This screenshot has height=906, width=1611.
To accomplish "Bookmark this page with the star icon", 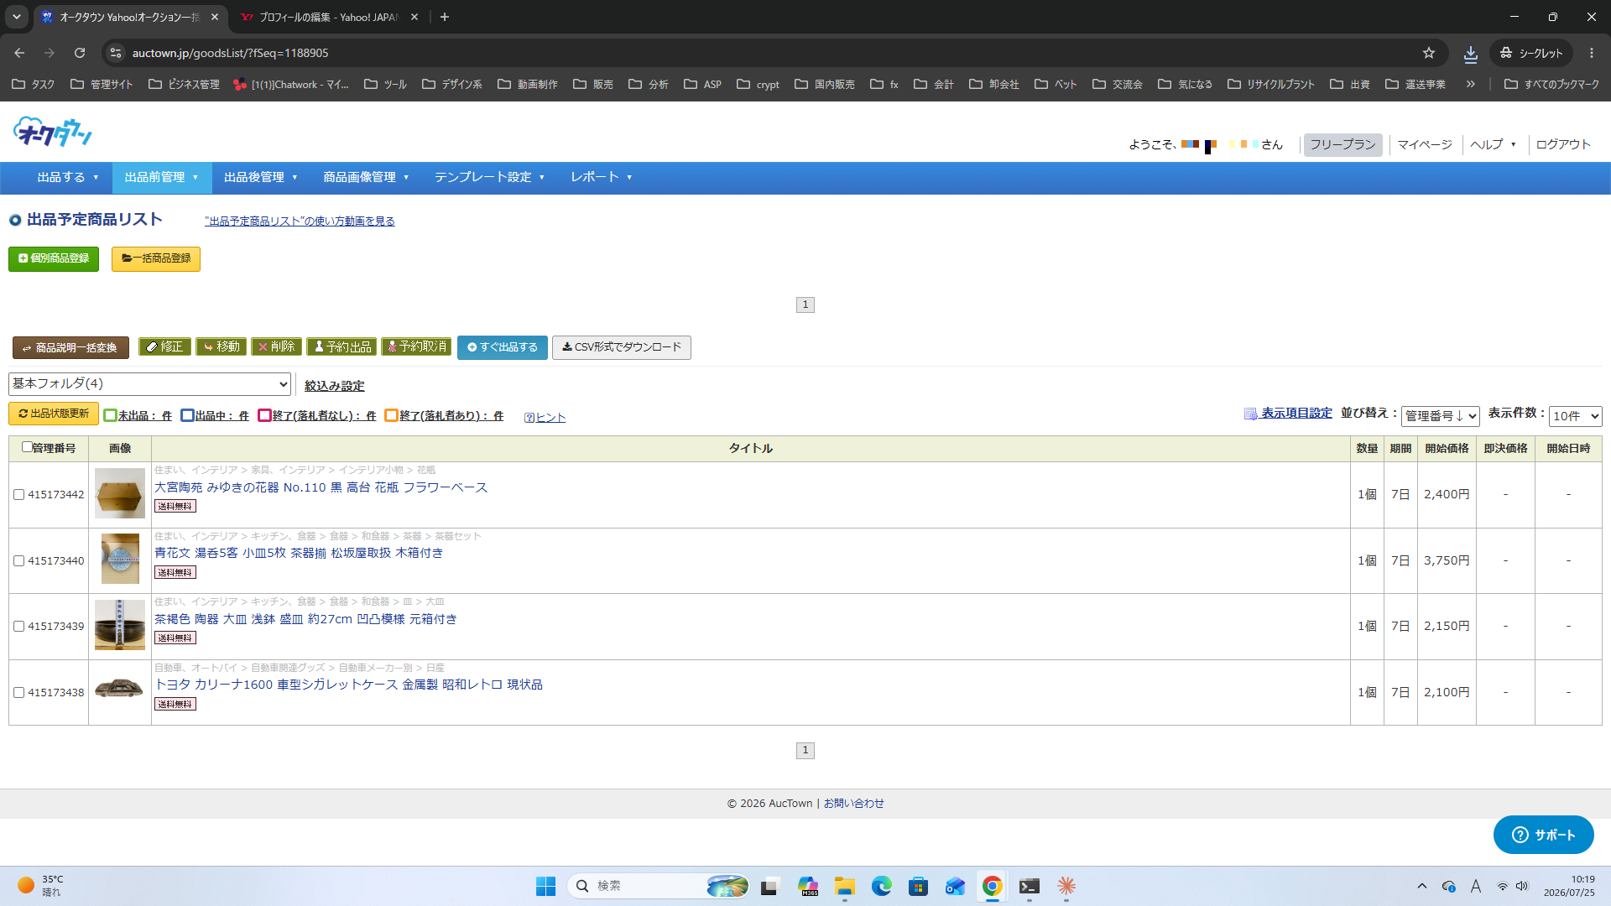I will [1429, 53].
